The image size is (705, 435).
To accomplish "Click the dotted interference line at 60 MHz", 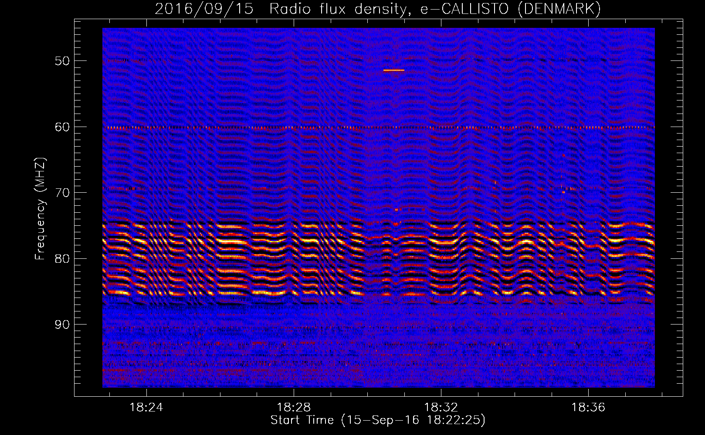I will (379, 127).
